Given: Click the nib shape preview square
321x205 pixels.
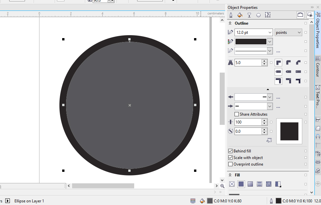Looking at the screenshot, I should coord(289,131).
